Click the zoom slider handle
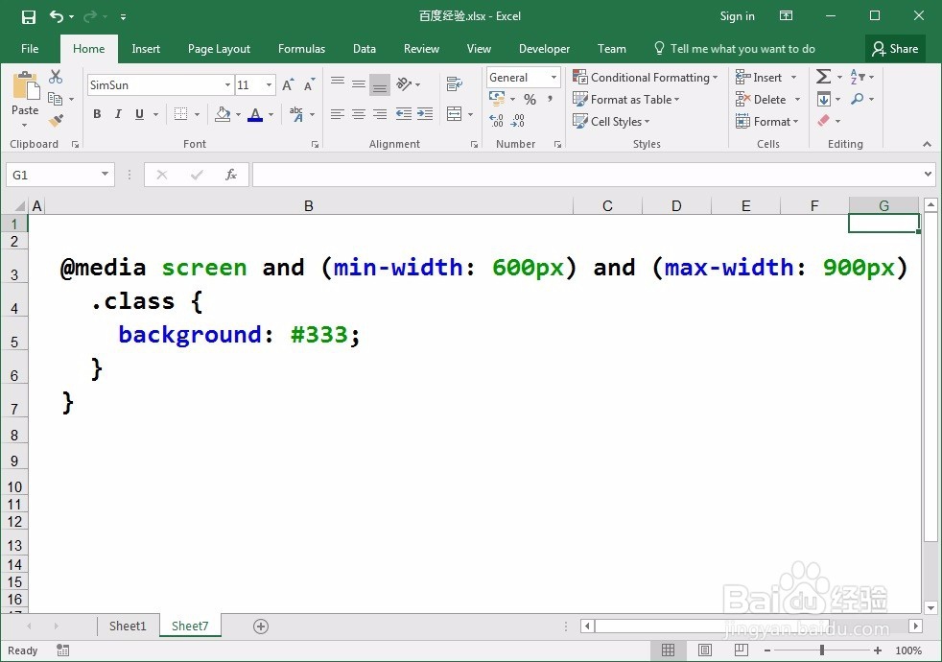Image resolution: width=942 pixels, height=662 pixels. [x=822, y=650]
